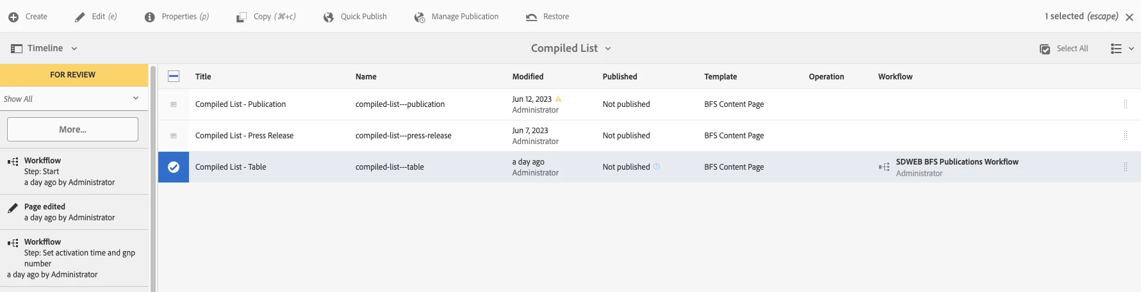This screenshot has height=292, width=1141.
Task: Sort by the Modified column header
Action: [528, 77]
